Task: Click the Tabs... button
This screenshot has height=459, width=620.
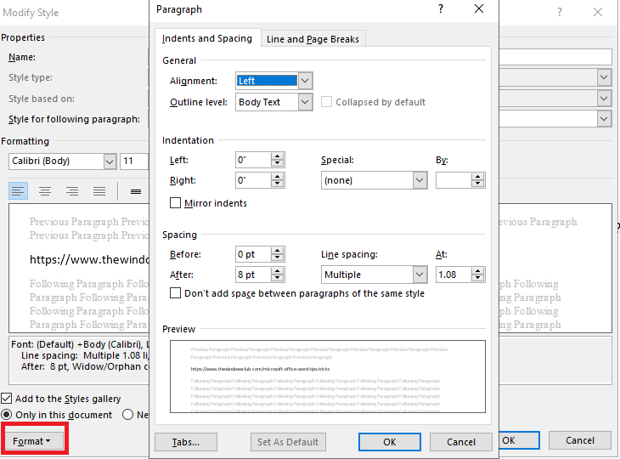Action: pos(186,442)
